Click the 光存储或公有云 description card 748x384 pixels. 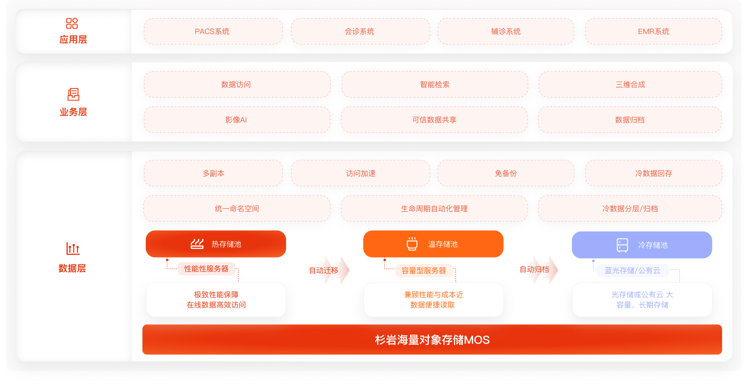(642, 300)
